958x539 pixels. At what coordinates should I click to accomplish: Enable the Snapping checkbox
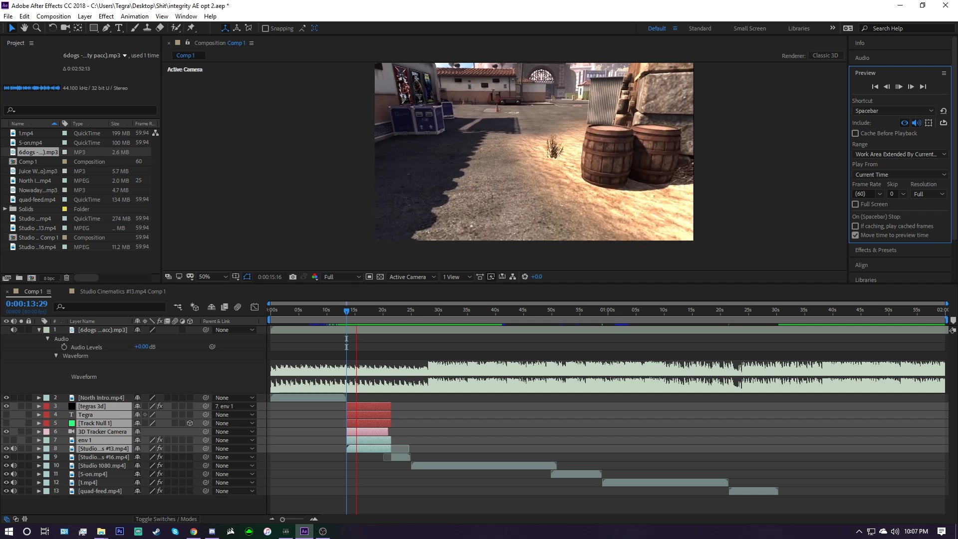coord(265,28)
